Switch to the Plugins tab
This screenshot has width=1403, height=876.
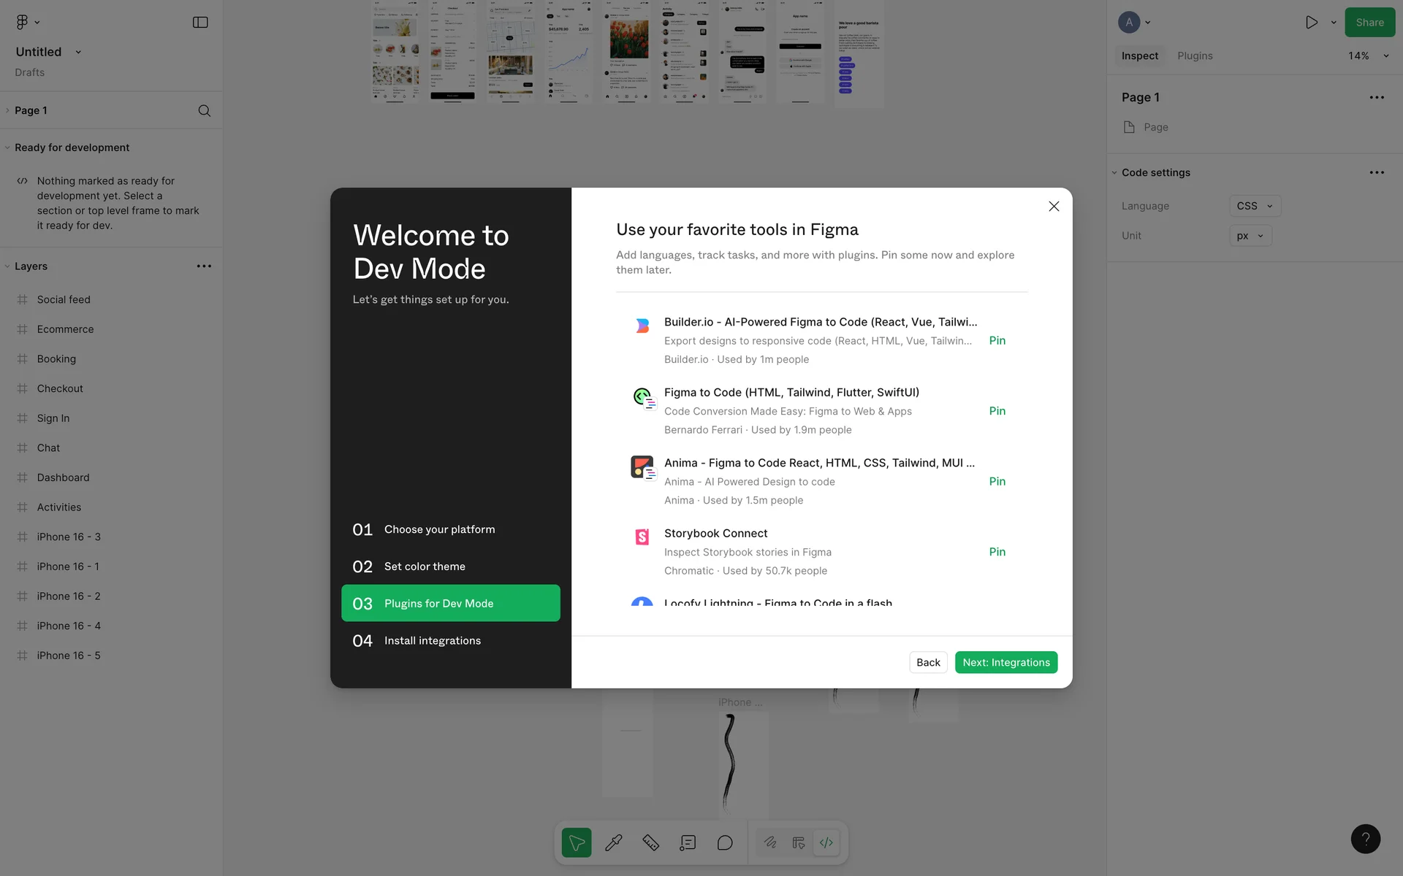pos(1195,56)
